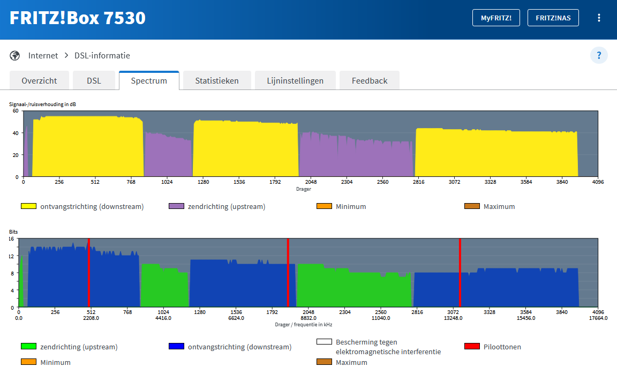Click the green upstream legend swatch
Image resolution: width=617 pixels, height=374 pixels.
(28, 347)
